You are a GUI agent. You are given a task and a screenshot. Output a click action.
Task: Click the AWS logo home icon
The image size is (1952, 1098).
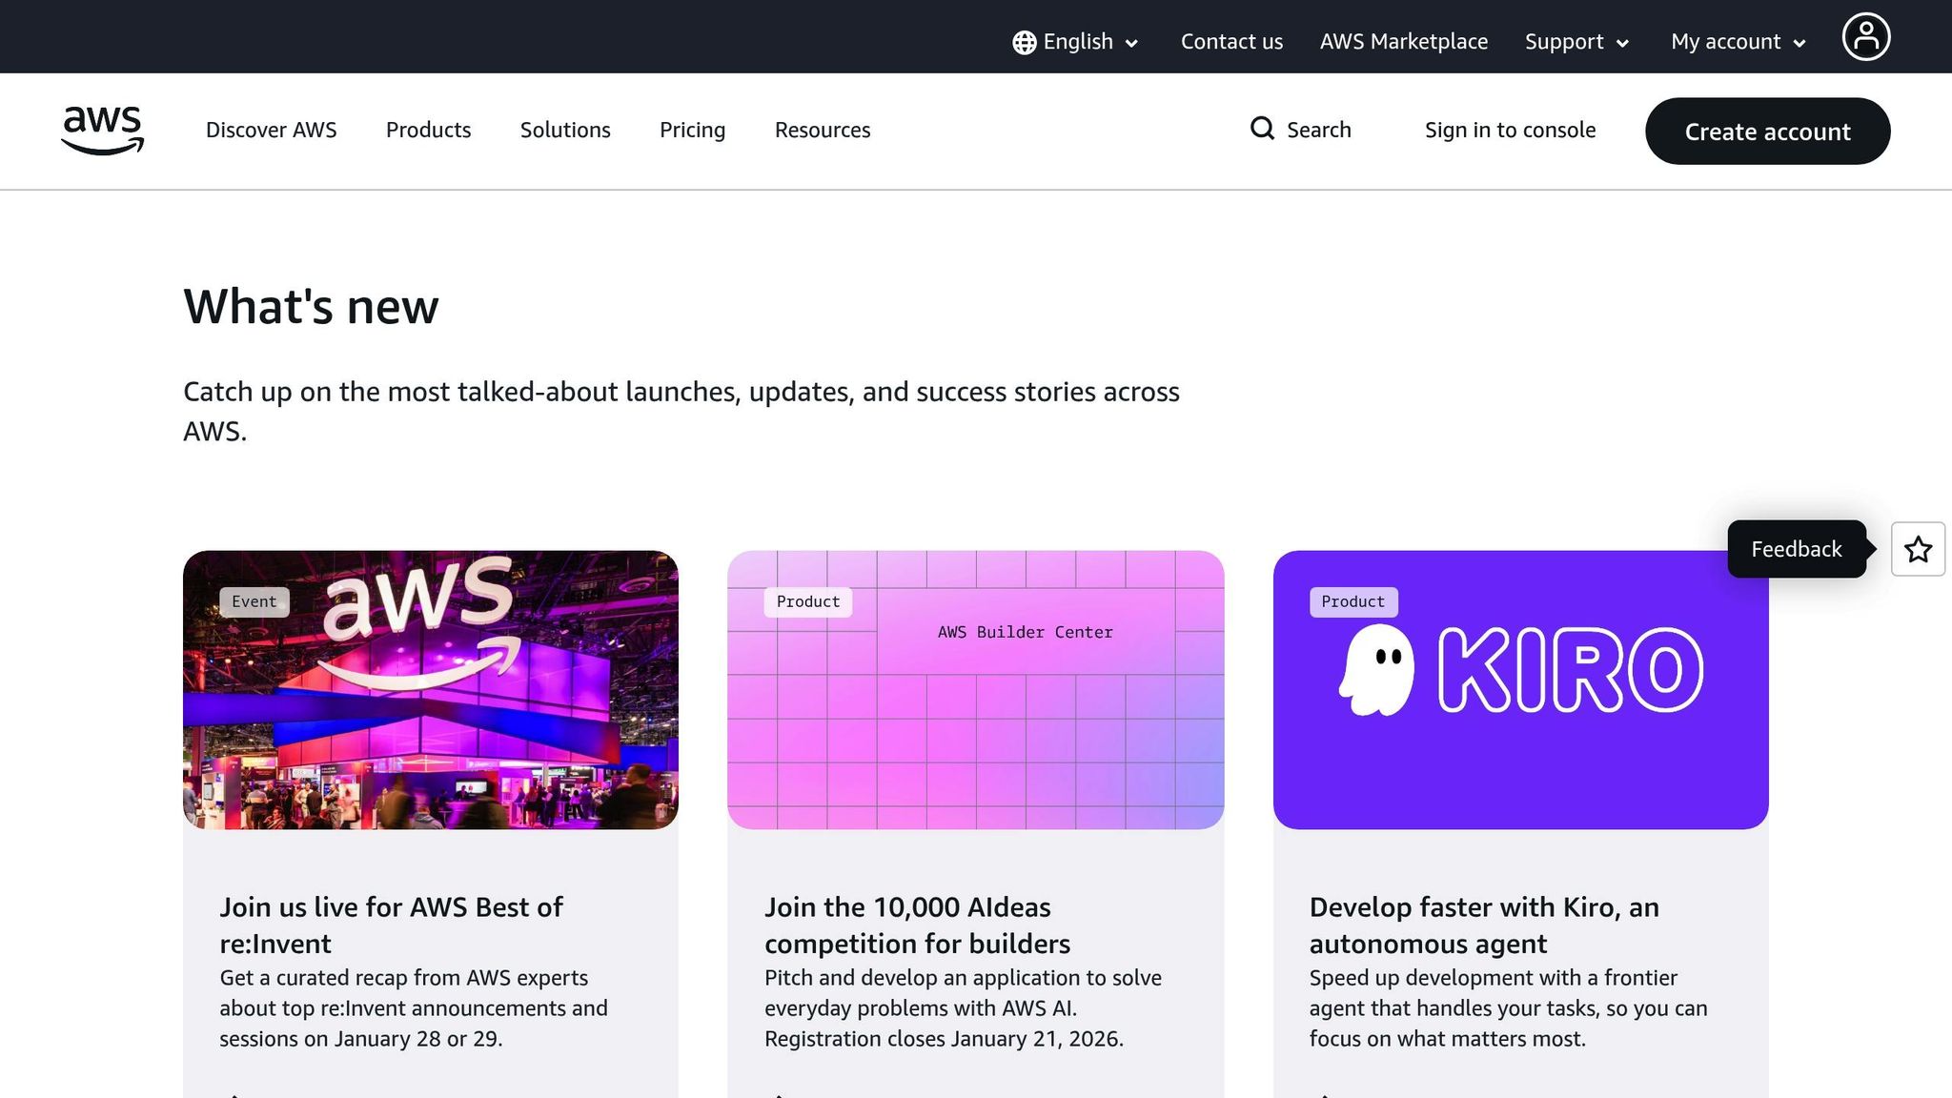(x=102, y=130)
